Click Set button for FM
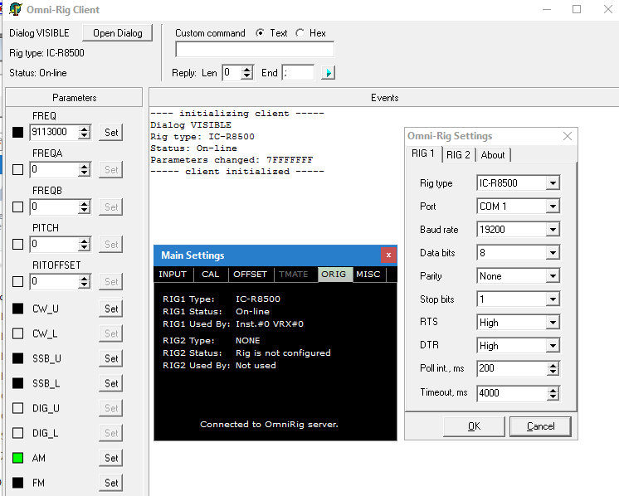Image resolution: width=619 pixels, height=496 pixels. point(111,483)
